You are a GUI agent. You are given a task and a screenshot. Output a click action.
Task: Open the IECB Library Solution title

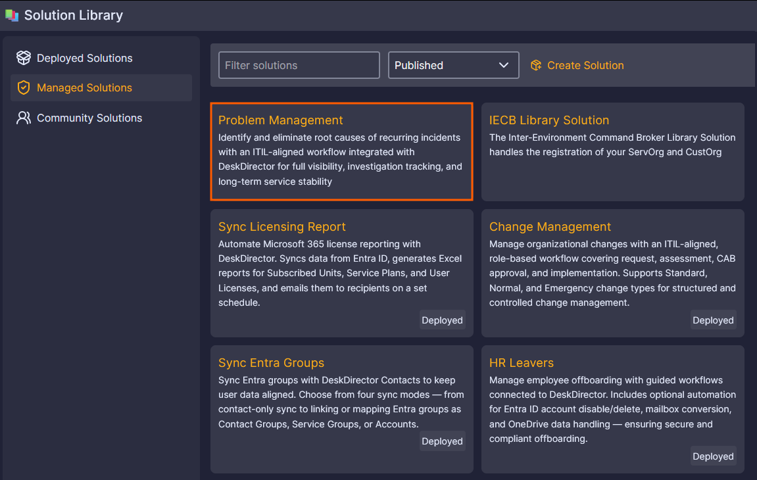click(549, 120)
